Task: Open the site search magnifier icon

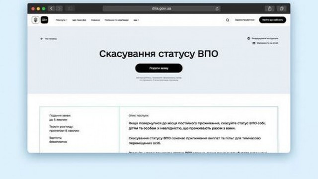Action: coord(228,20)
